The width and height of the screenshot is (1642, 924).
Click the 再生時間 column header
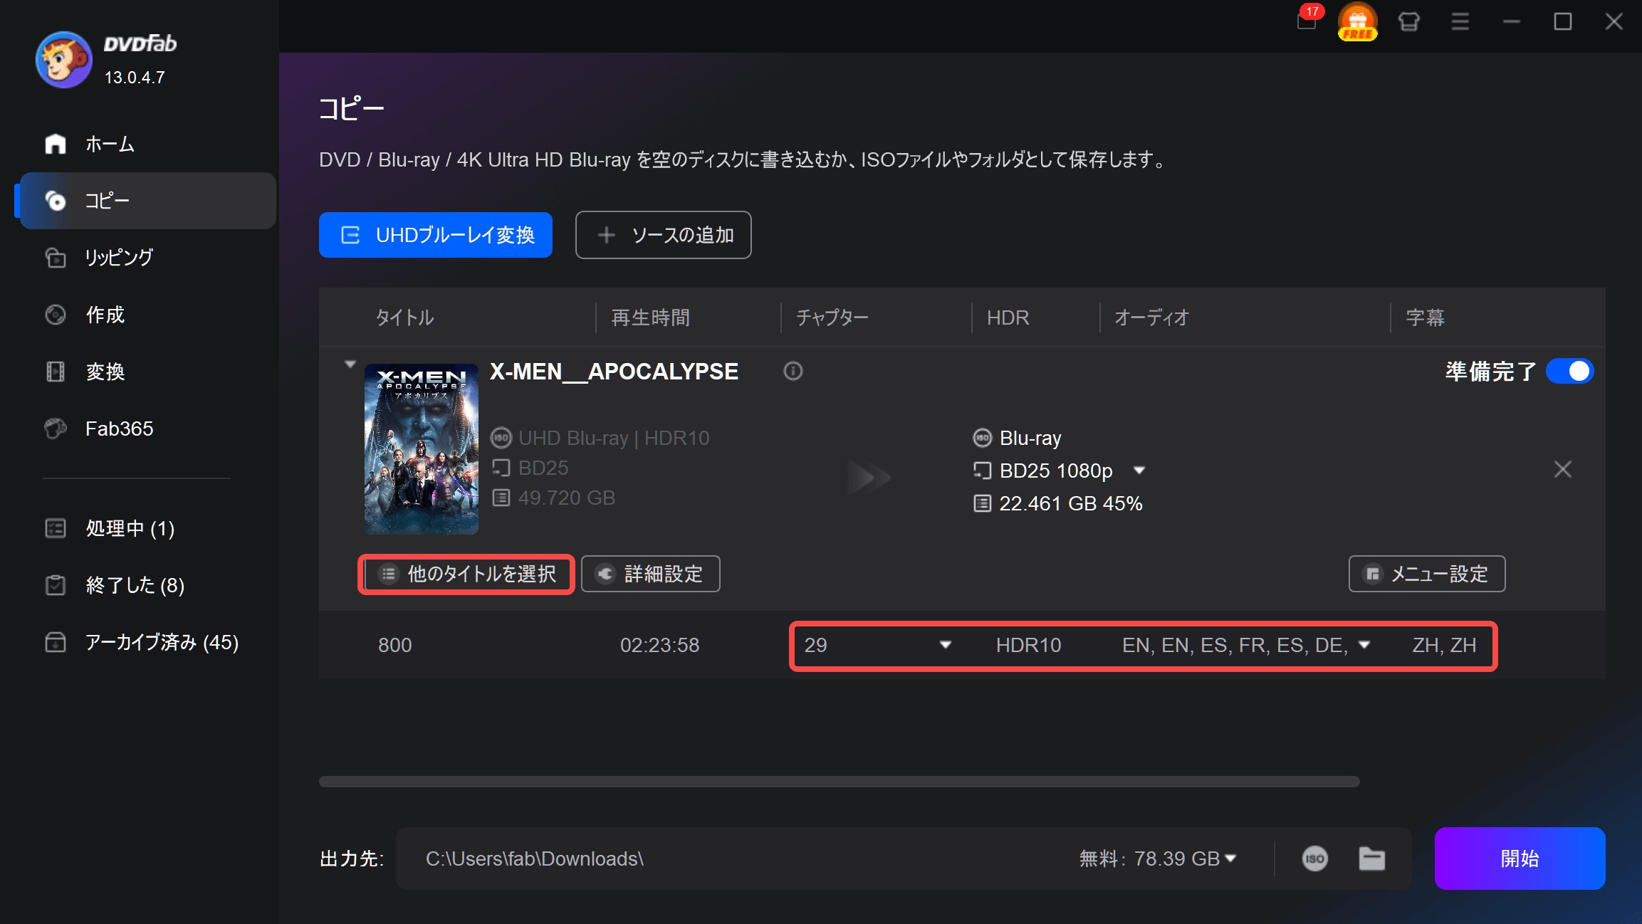pyautogui.click(x=651, y=317)
